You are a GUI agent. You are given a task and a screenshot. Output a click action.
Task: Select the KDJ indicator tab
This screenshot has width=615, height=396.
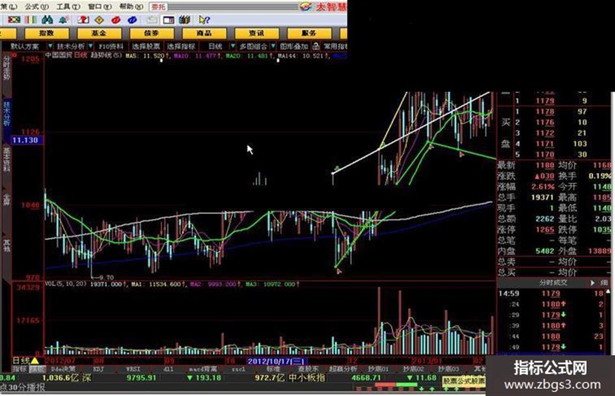point(98,369)
